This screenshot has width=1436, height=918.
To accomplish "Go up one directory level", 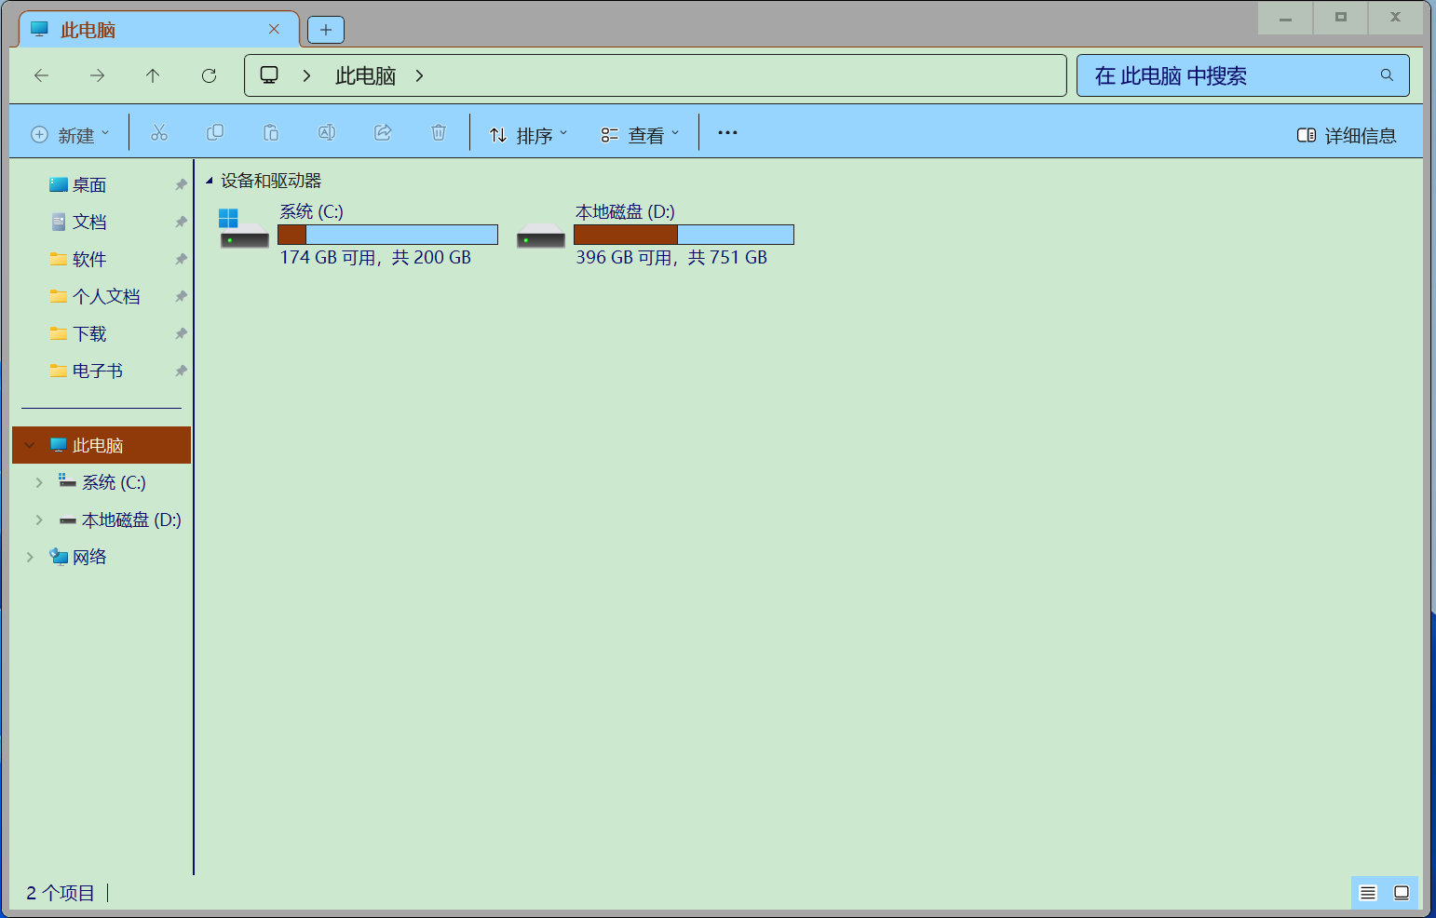I will coord(153,75).
